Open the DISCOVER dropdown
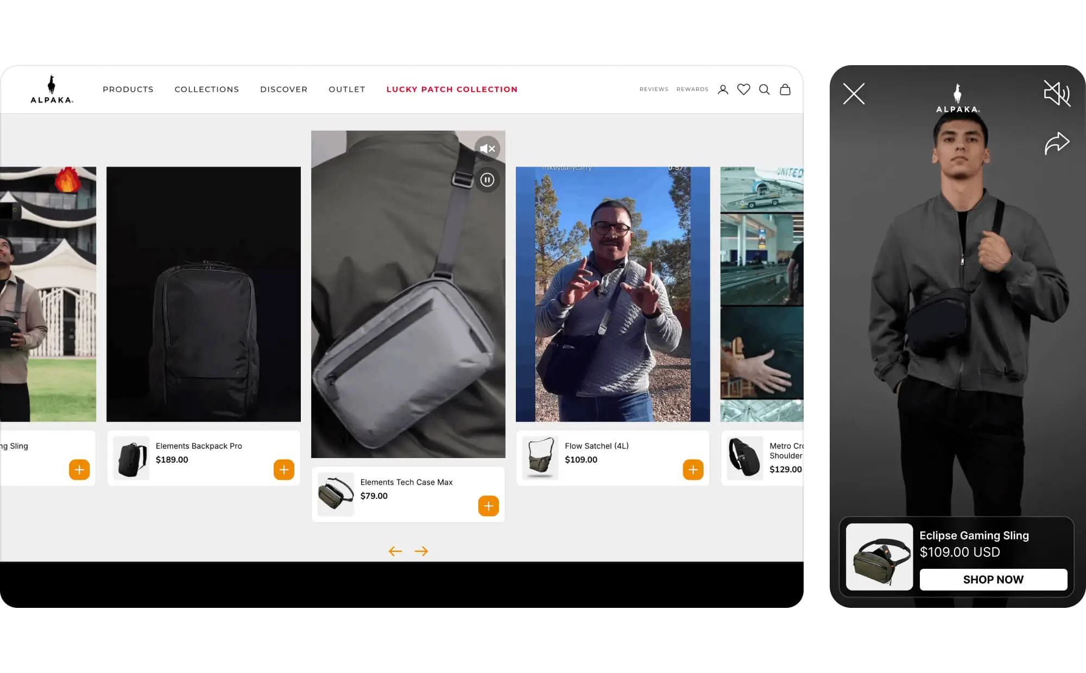The image size is (1086, 673). coord(283,89)
